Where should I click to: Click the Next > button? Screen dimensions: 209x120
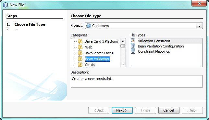tap(122, 110)
